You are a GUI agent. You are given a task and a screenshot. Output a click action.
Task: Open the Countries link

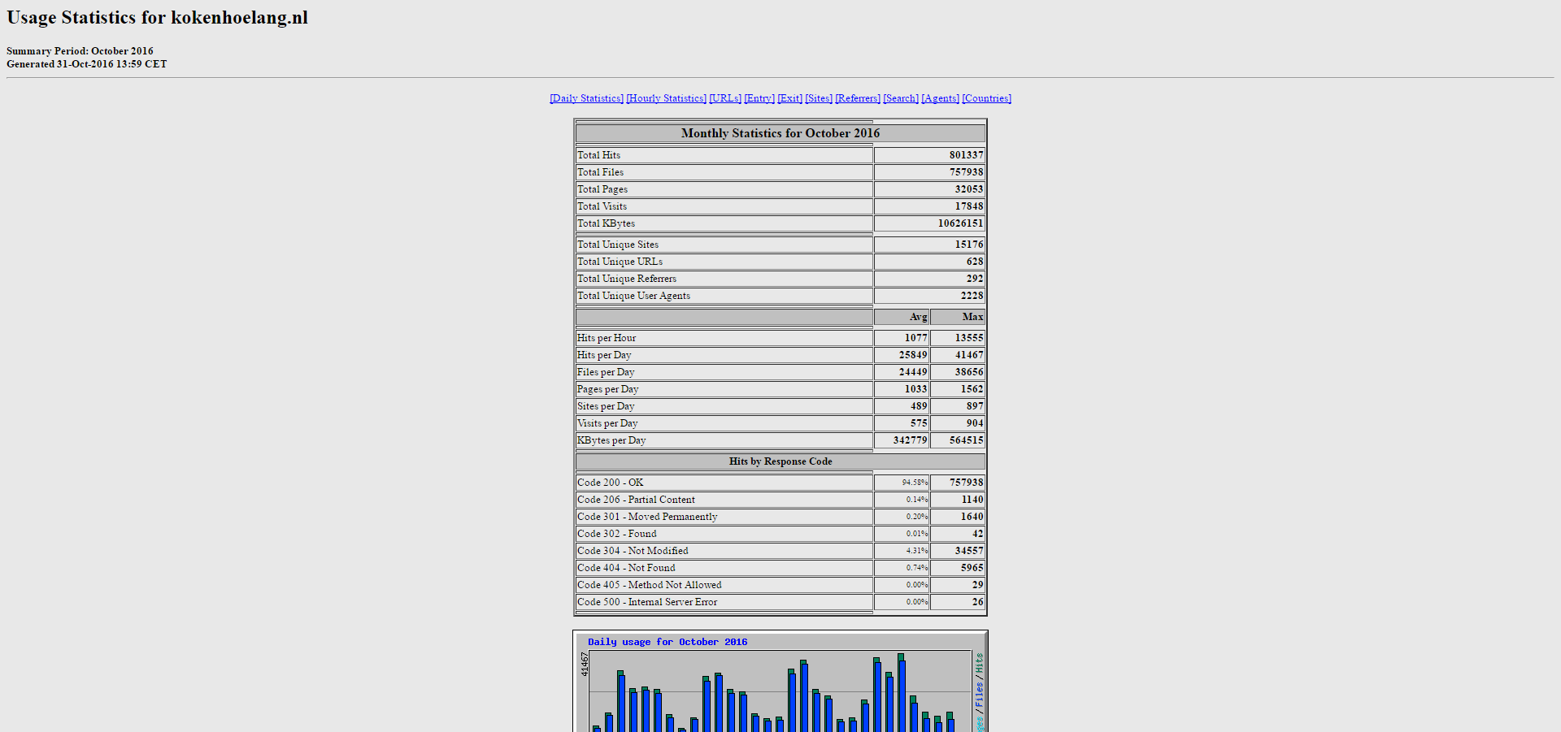coord(986,98)
